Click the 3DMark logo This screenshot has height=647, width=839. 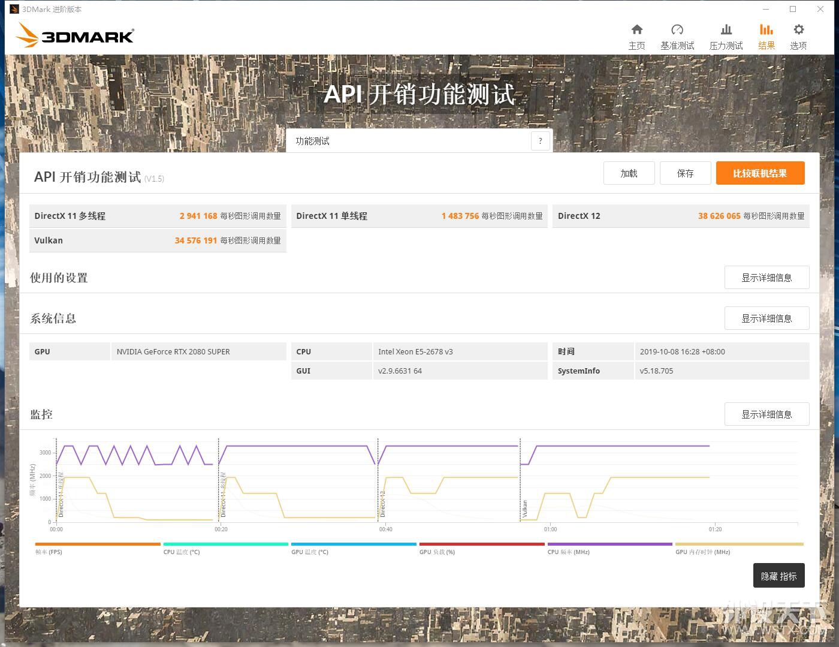coord(75,35)
